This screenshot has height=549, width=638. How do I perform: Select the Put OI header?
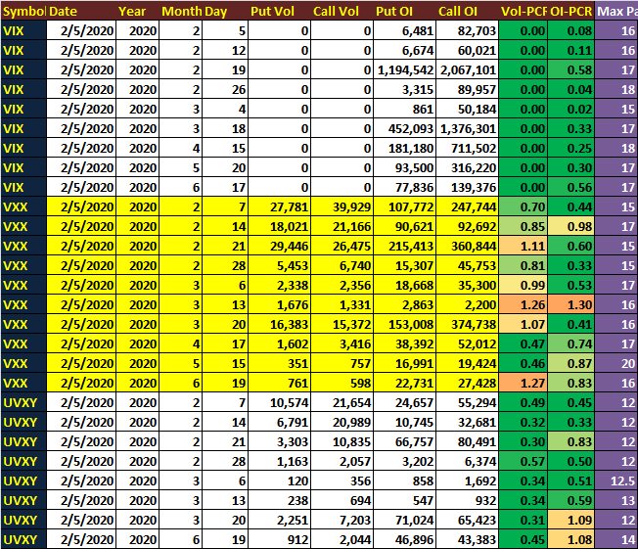405,12
